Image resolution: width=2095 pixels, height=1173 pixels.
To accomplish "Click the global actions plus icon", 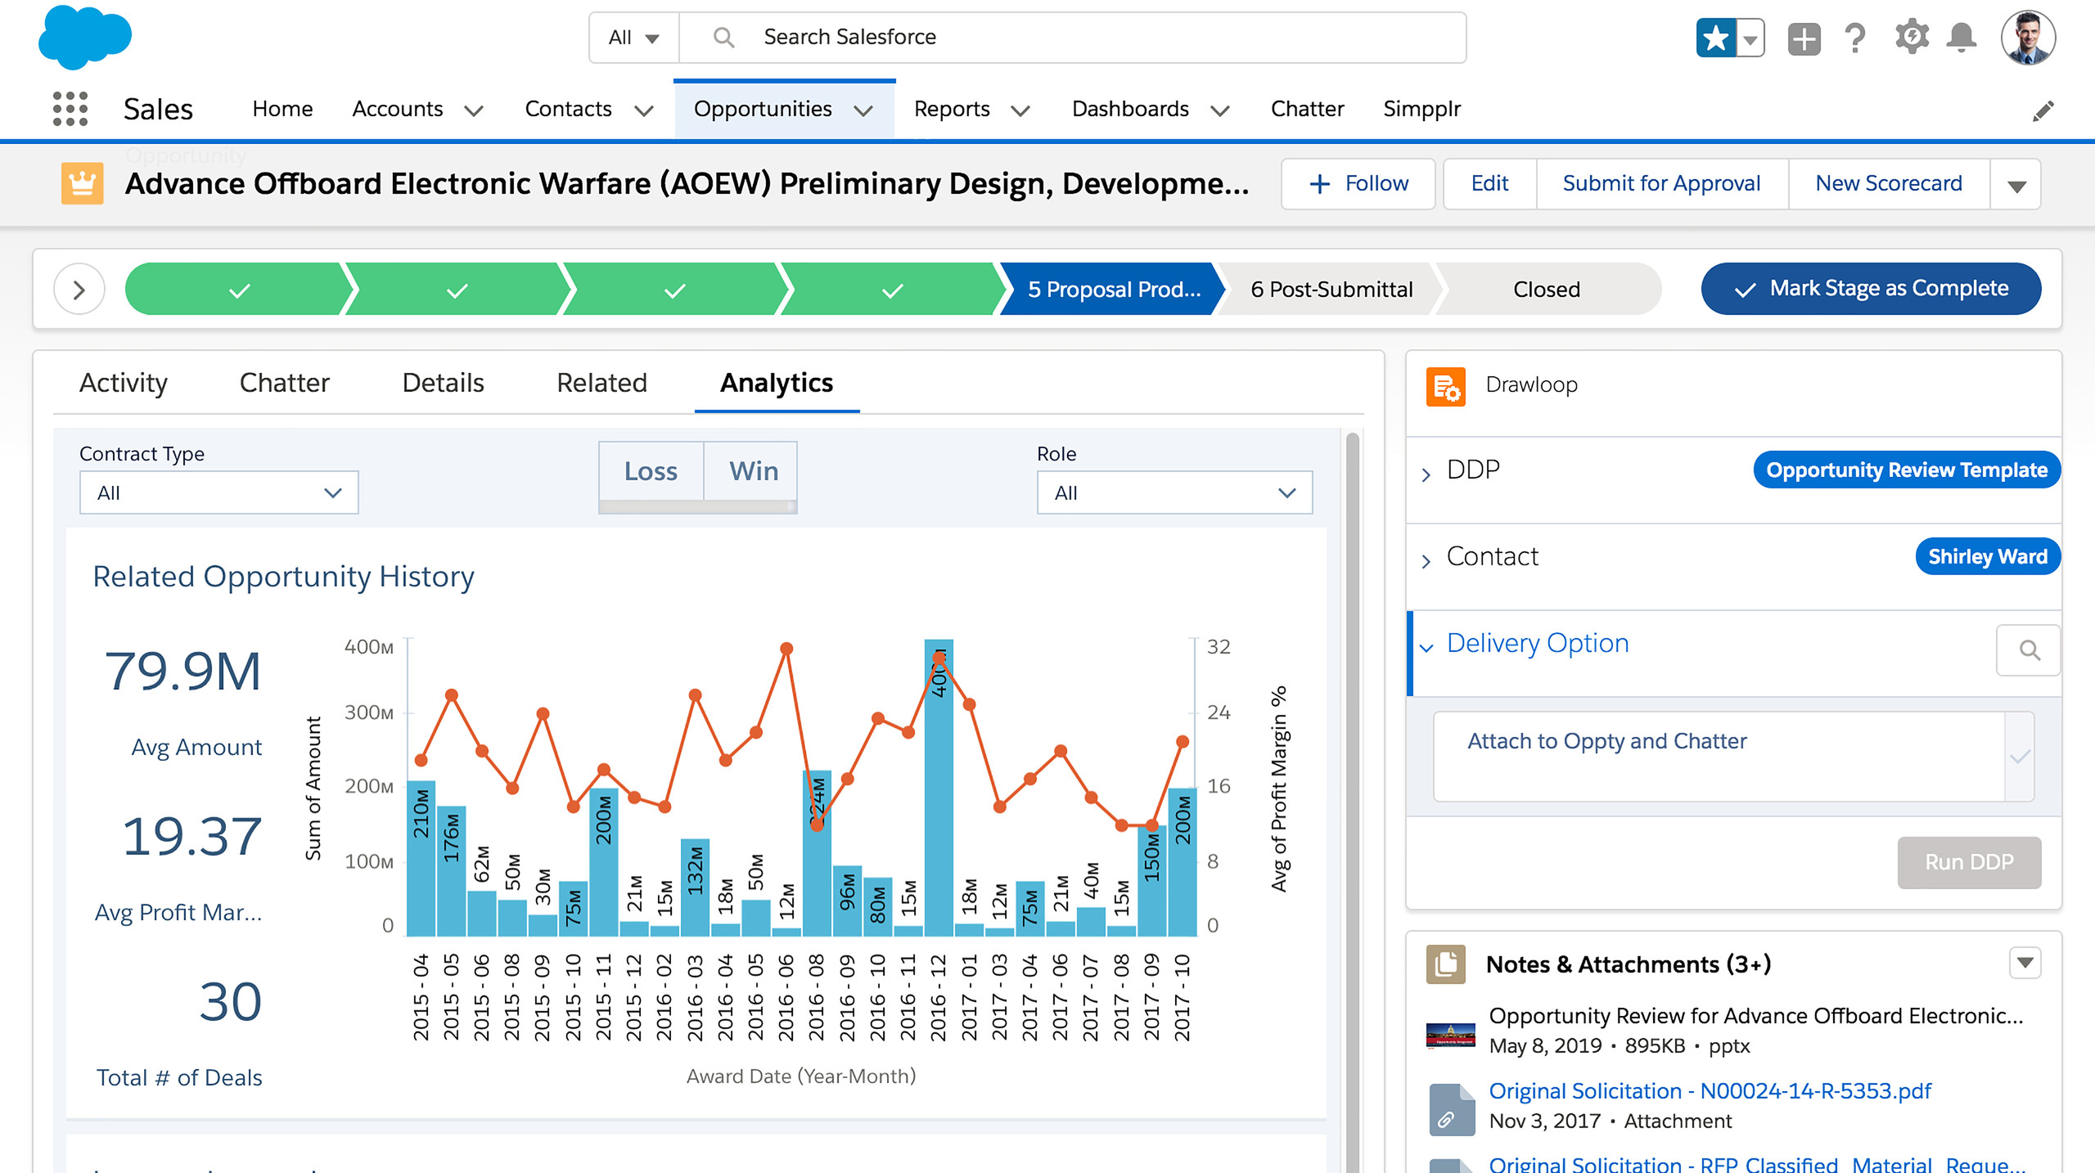I will (x=1804, y=38).
